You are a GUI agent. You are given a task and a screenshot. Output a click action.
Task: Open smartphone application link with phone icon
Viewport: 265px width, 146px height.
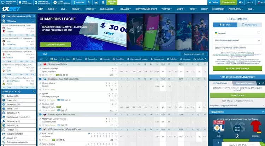coord(43,2)
